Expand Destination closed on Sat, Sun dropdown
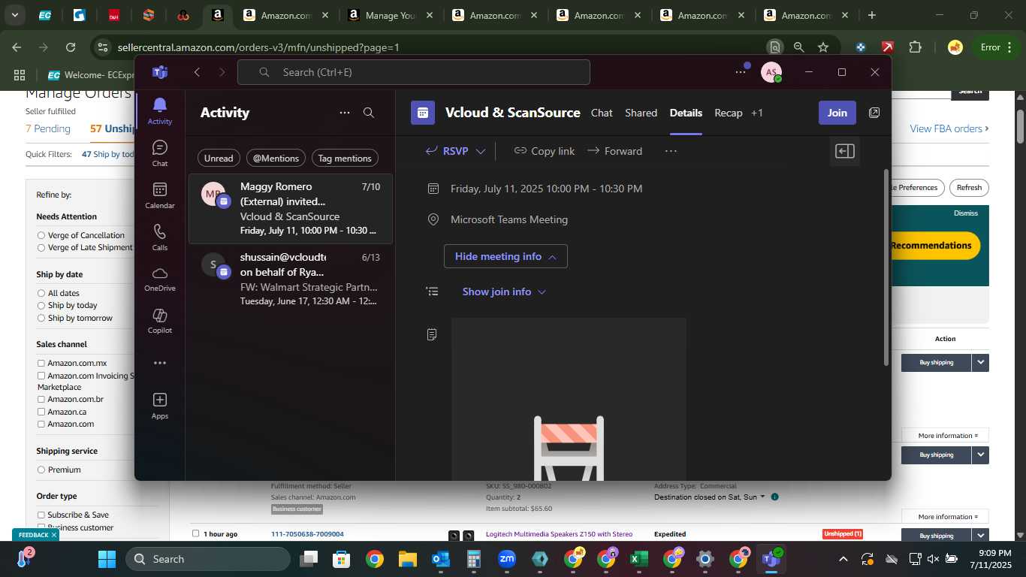The width and height of the screenshot is (1026, 577). click(762, 497)
